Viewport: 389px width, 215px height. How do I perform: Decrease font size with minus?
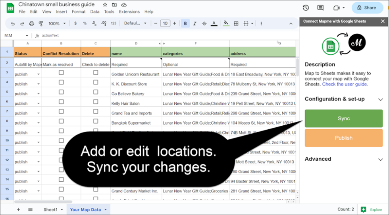tap(156, 23)
